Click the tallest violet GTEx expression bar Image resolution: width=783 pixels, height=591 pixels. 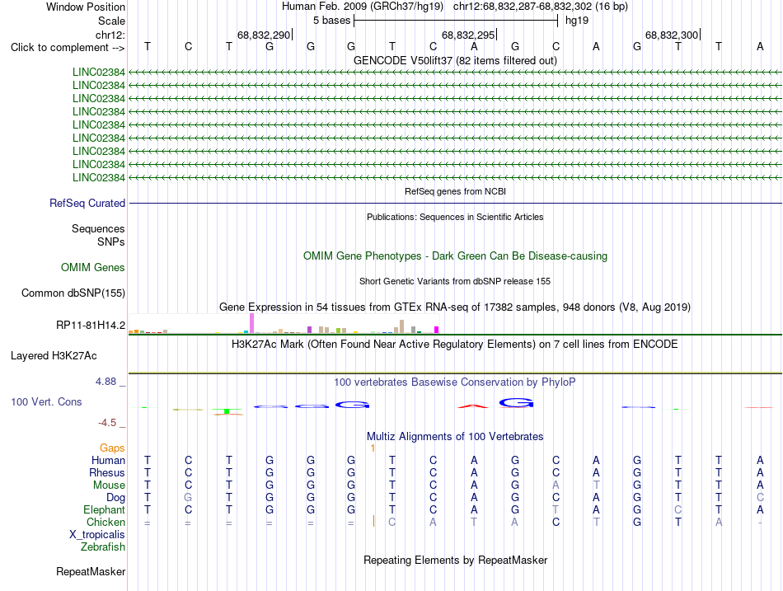coord(251,323)
